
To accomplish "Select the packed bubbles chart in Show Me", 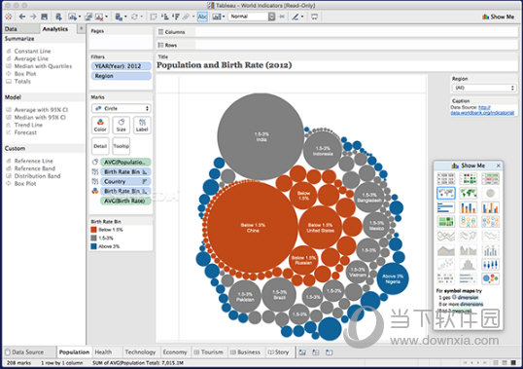I will (490, 278).
